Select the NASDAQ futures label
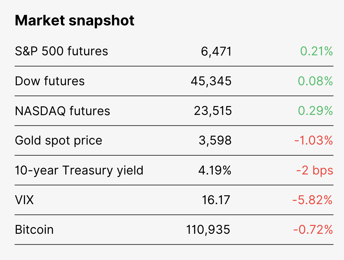344x260 pixels. pyautogui.click(x=62, y=111)
